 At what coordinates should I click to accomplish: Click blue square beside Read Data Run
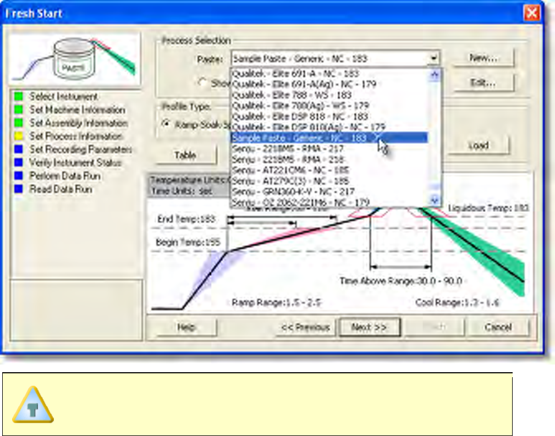pos(18,189)
